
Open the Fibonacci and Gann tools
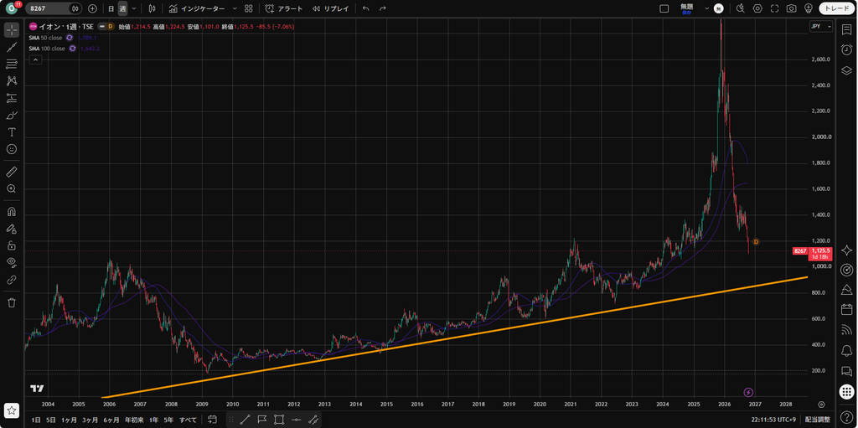(12, 64)
